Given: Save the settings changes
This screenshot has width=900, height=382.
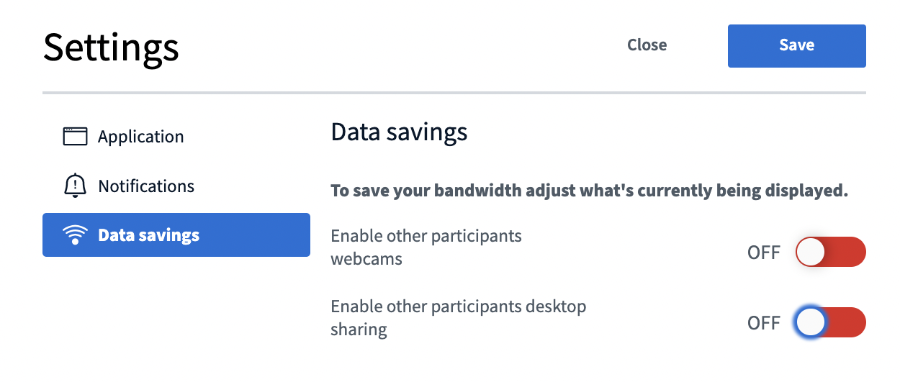Looking at the screenshot, I should coord(796,45).
